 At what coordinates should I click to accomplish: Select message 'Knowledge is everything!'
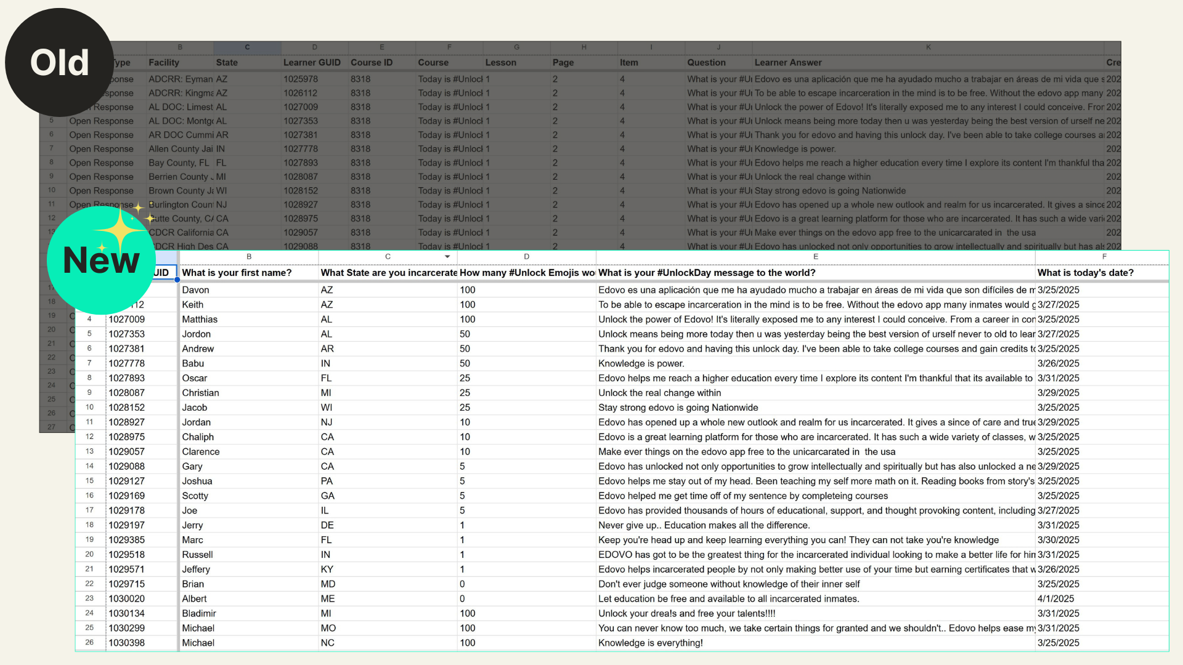click(816, 643)
